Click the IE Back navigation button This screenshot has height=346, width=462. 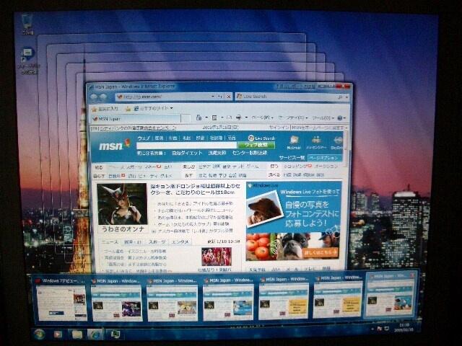(x=95, y=98)
